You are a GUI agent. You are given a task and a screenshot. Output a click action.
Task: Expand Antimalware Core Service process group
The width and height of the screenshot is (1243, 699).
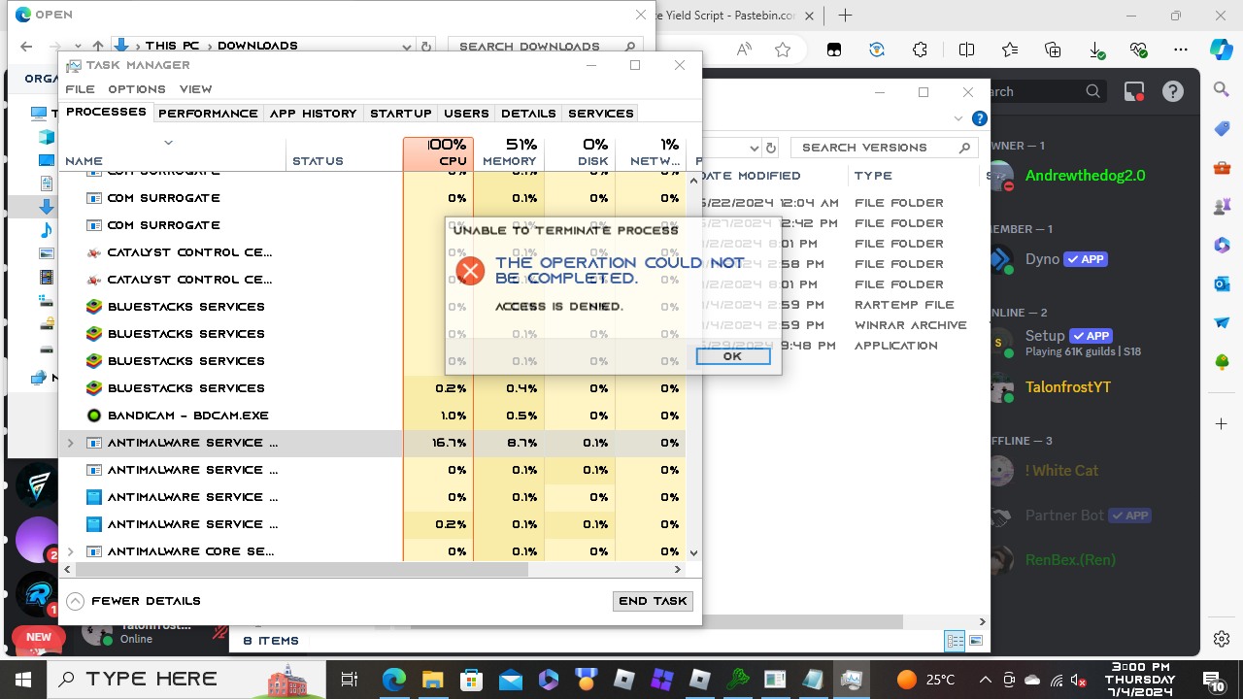70,551
